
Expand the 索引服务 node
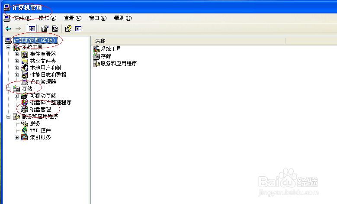point(16,137)
